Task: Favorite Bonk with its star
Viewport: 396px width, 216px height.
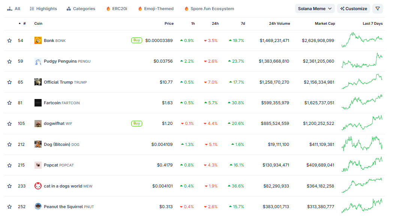Action: coord(9,40)
